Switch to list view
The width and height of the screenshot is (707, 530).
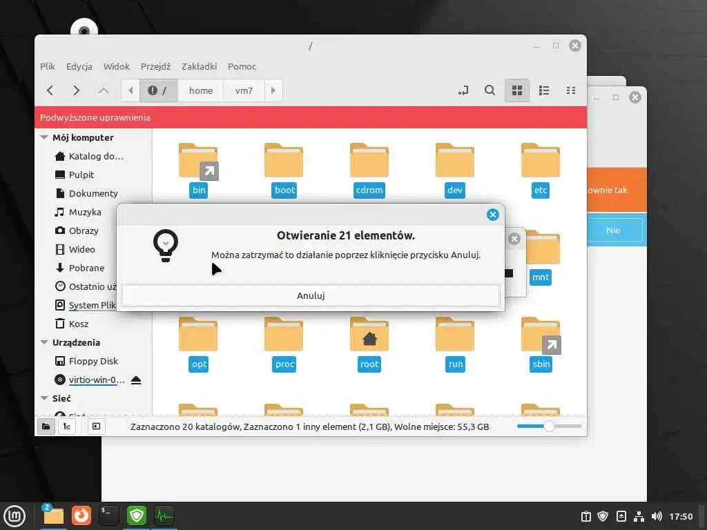544,90
